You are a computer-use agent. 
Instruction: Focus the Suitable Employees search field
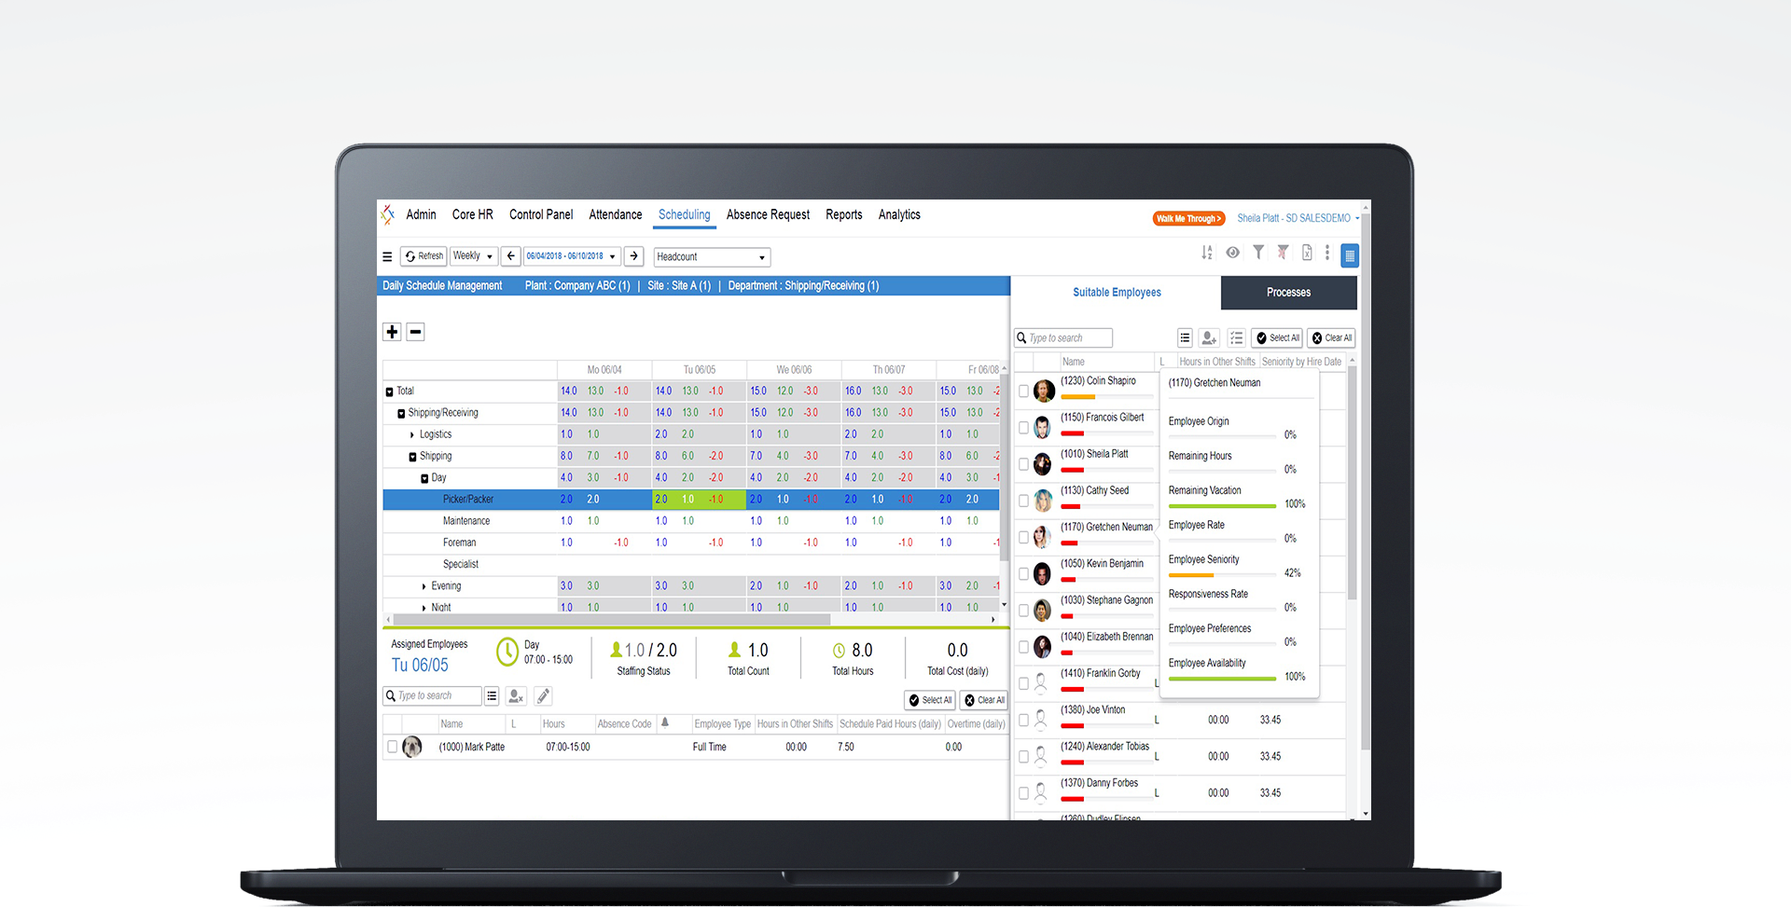coord(1063,338)
